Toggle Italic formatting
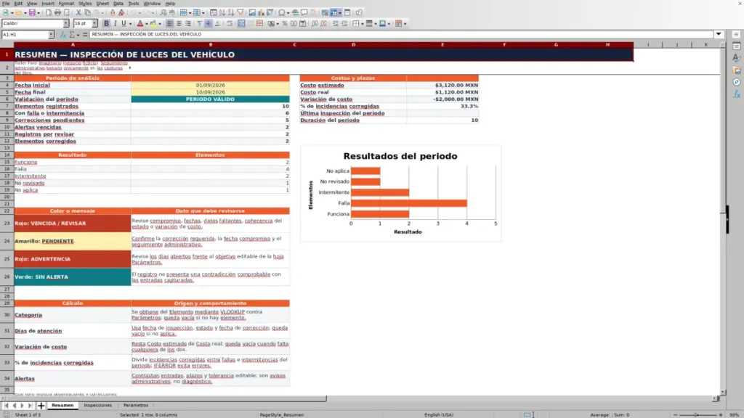 [115, 24]
